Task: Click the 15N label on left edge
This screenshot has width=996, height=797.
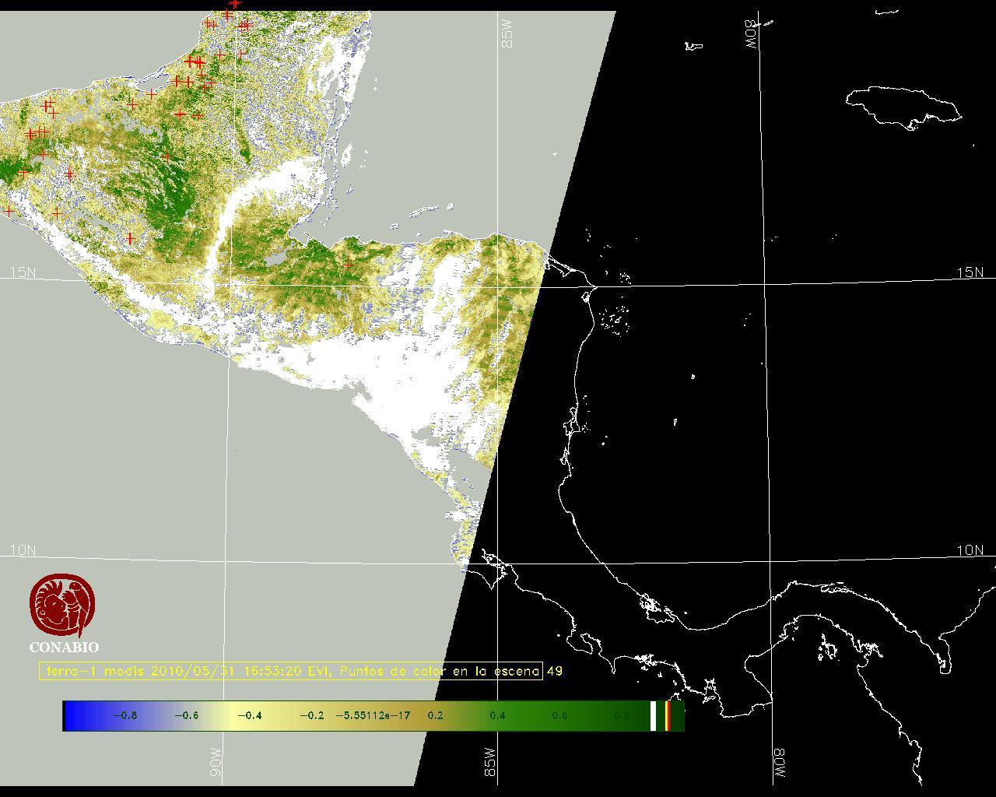Action: (x=23, y=272)
